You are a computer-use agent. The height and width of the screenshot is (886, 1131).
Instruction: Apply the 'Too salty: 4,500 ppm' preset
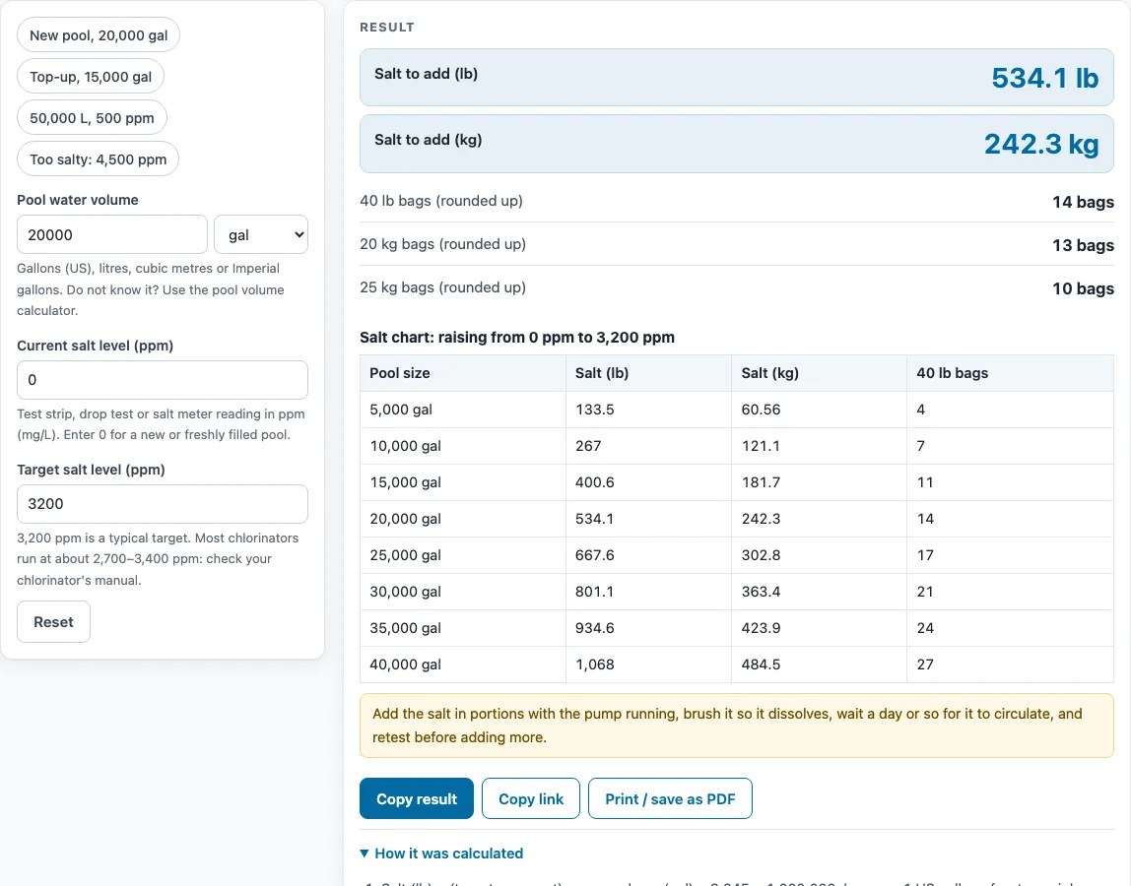click(98, 159)
